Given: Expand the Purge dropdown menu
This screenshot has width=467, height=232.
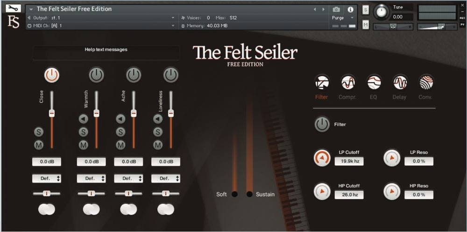Looking at the screenshot, I should pos(343,18).
